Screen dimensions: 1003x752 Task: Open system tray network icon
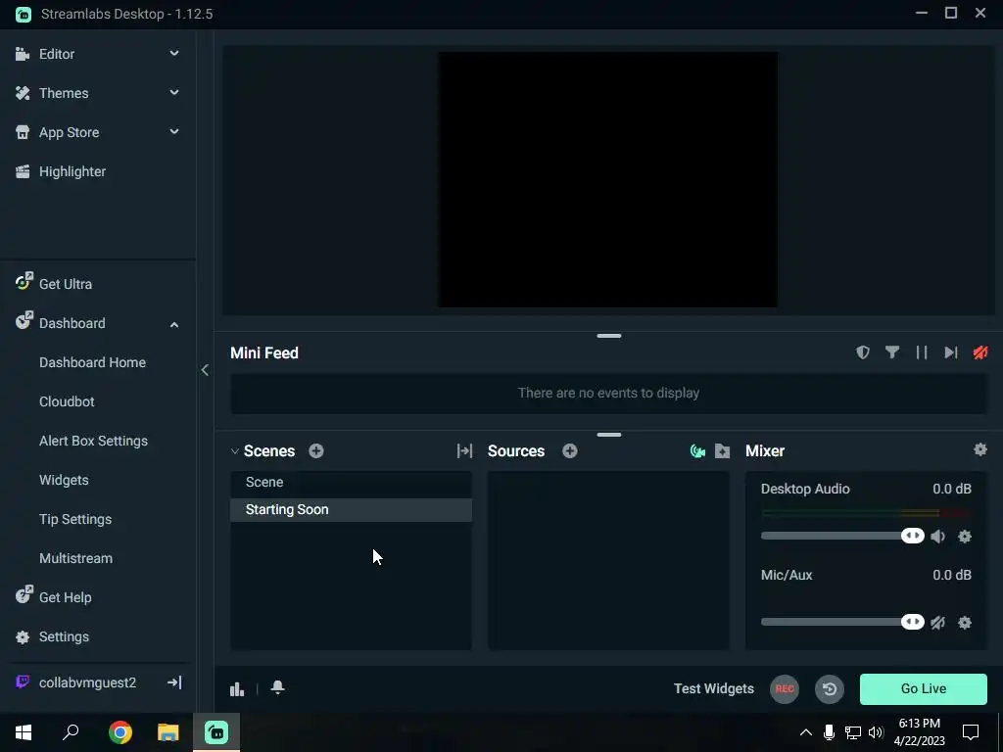[853, 732]
